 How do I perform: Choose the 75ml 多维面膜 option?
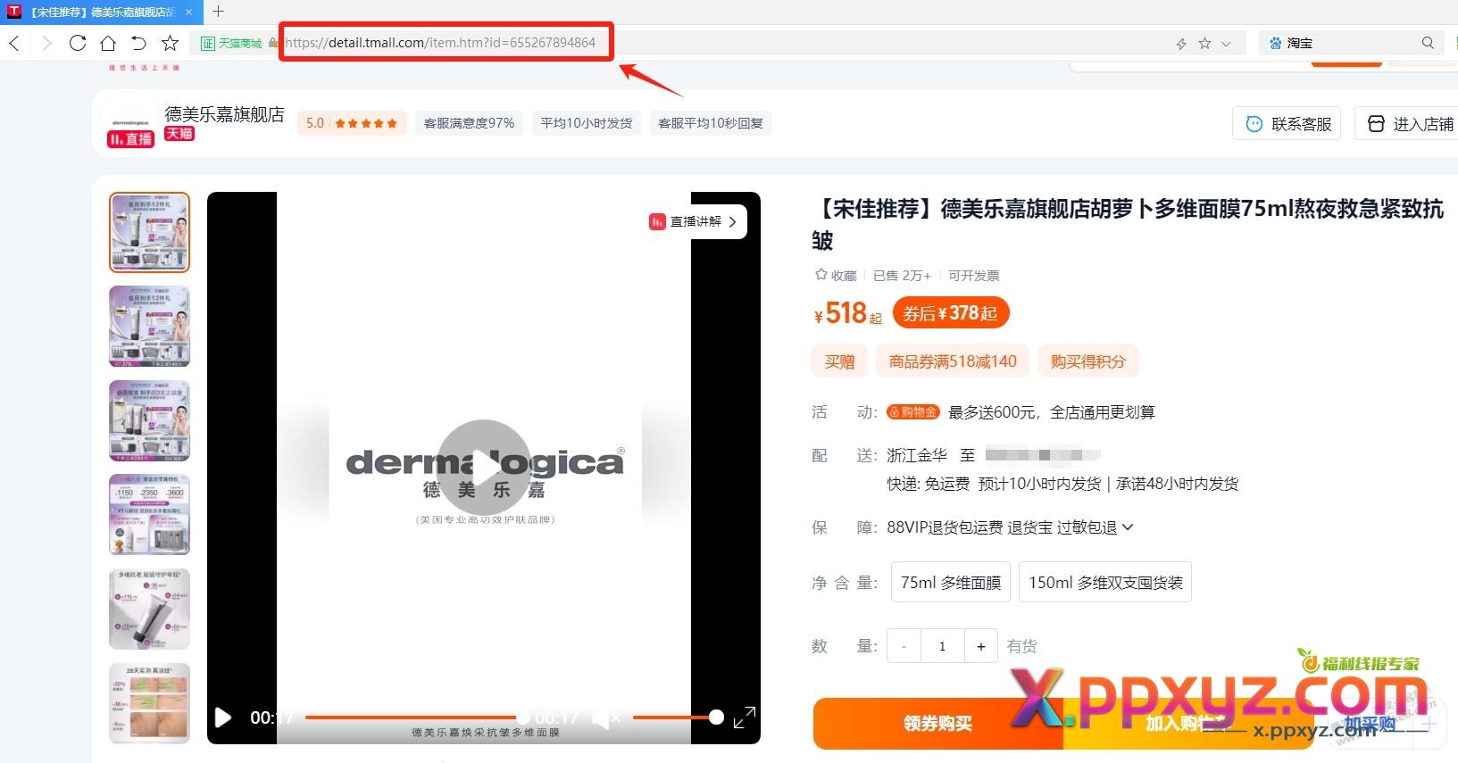[951, 583]
